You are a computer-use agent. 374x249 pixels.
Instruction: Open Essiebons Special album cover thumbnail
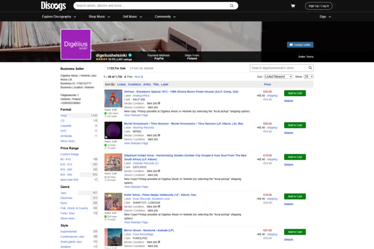pos(113,99)
